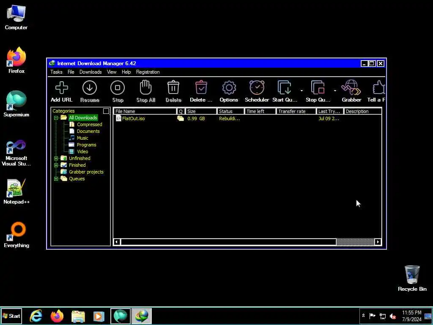Viewport: 433px width, 325px height.
Task: Click the Stop All hand icon
Action: click(x=145, y=88)
